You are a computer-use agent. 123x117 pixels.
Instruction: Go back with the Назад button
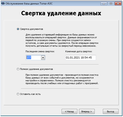[69, 111]
